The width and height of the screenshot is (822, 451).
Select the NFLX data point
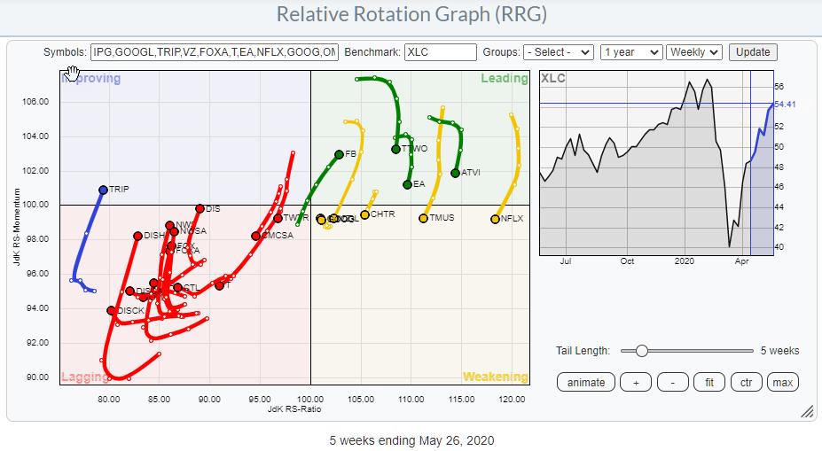496,219
